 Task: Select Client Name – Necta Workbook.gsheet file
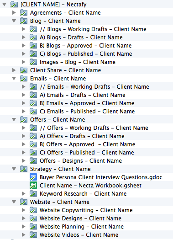pyautogui.click(x=90, y=185)
